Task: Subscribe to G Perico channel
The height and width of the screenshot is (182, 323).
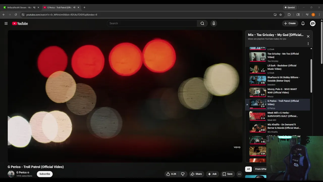Action: click(45, 174)
